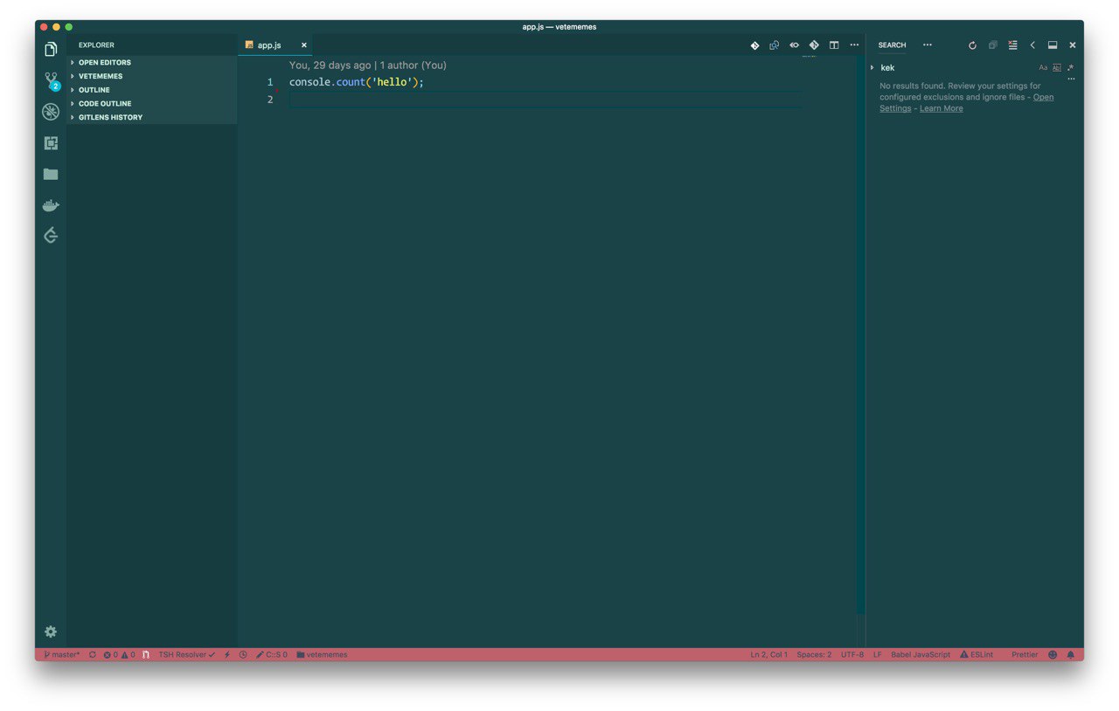Clear the search results

1012,45
